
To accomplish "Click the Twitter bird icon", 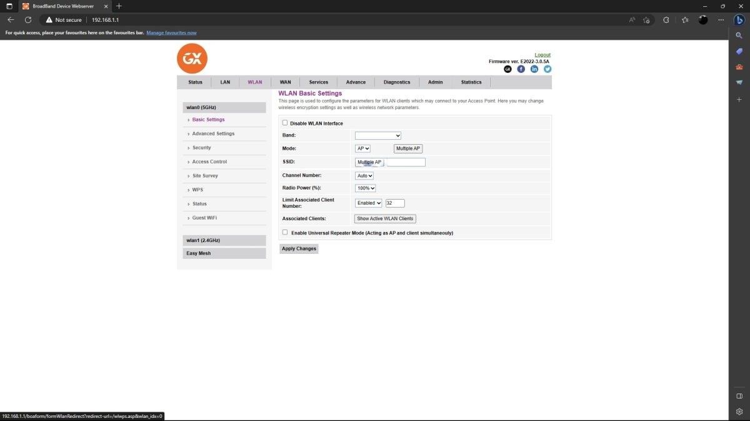I will pos(547,69).
